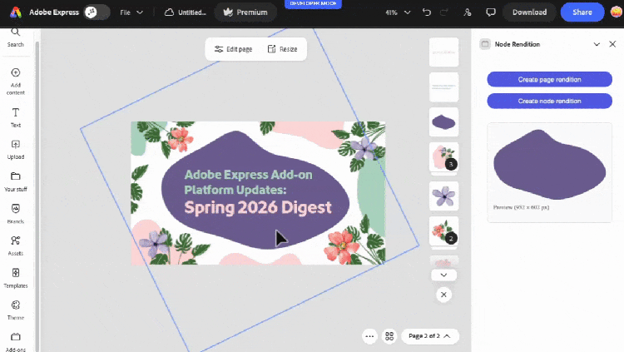Click the Undo arrow icon

(x=427, y=12)
